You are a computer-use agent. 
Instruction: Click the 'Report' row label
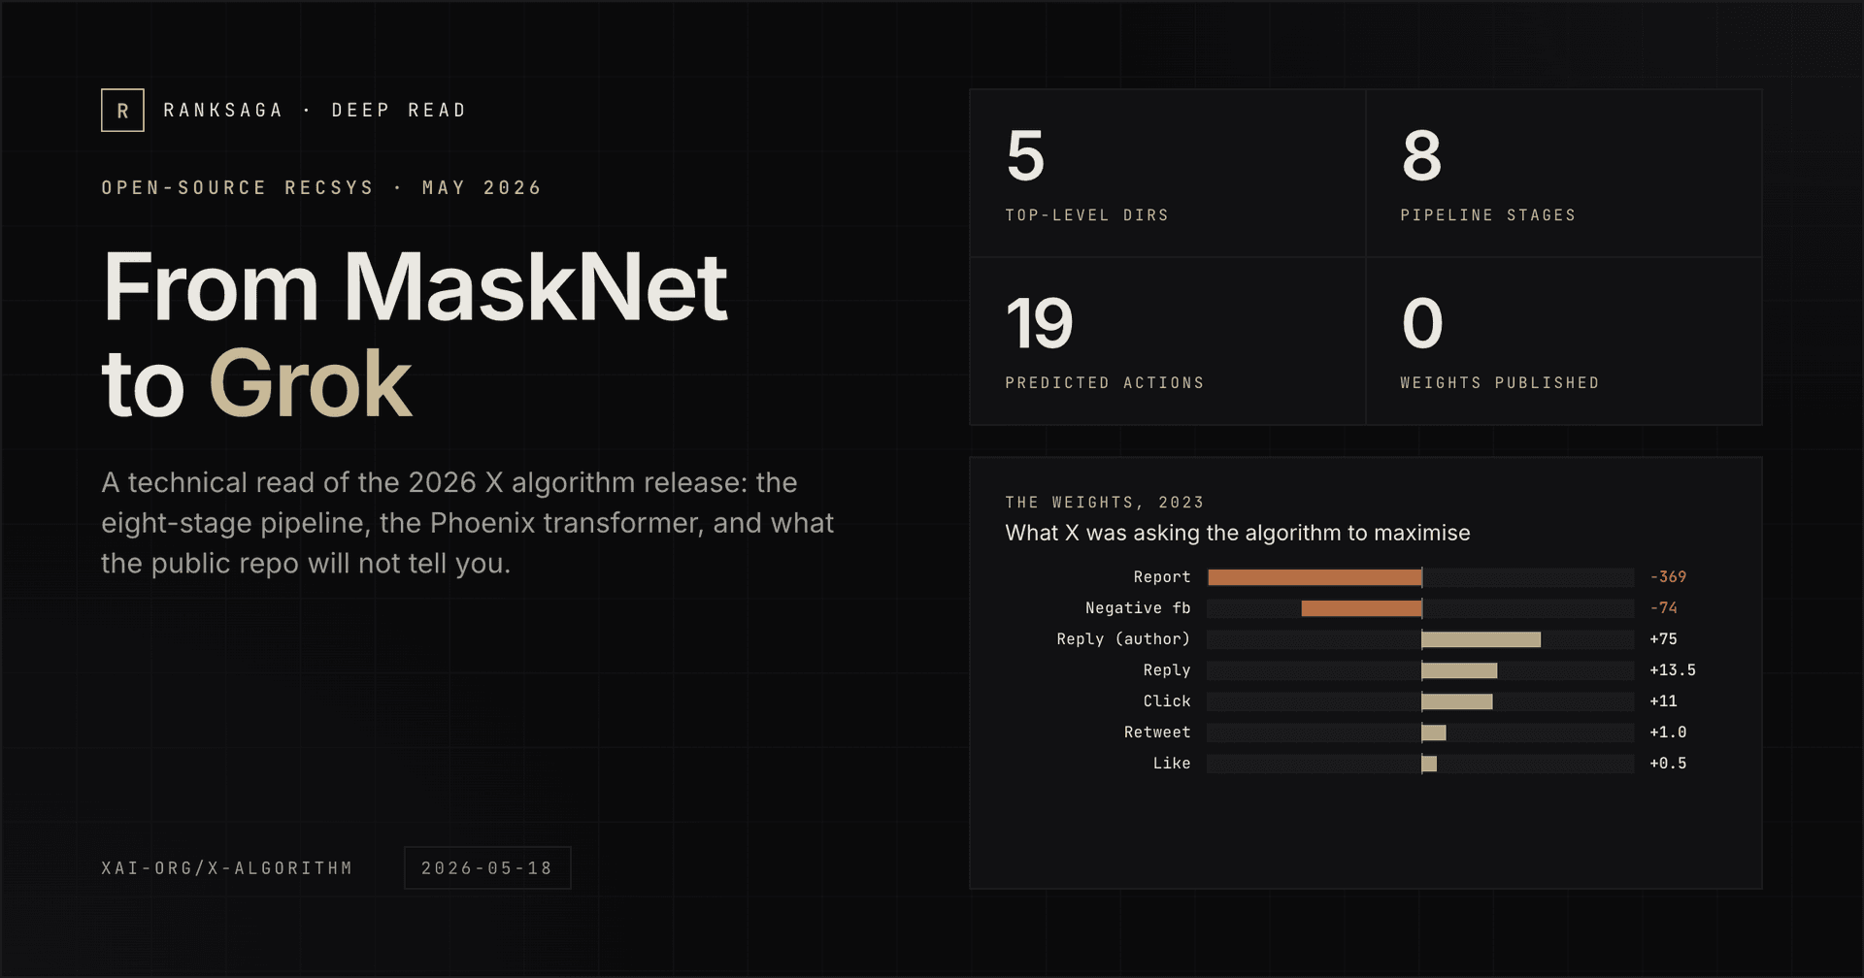1162,577
